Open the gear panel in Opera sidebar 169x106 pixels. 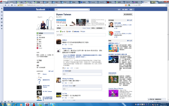pos(2,12)
